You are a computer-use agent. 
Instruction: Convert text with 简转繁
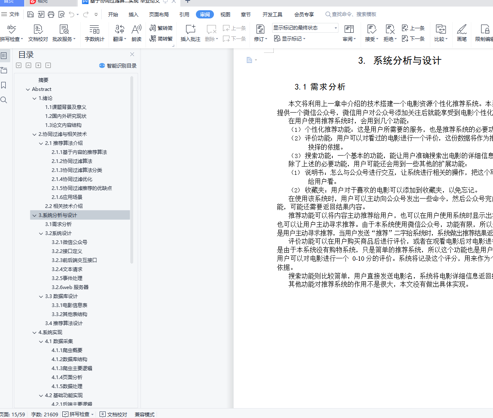pos(161,39)
